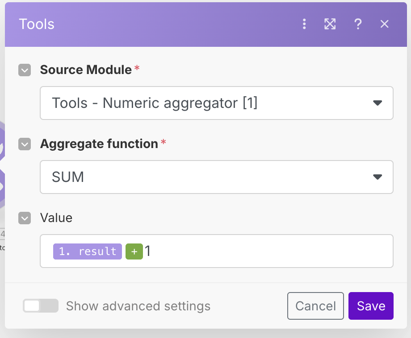
Task: Save the Tools module settings
Action: pyautogui.click(x=371, y=306)
